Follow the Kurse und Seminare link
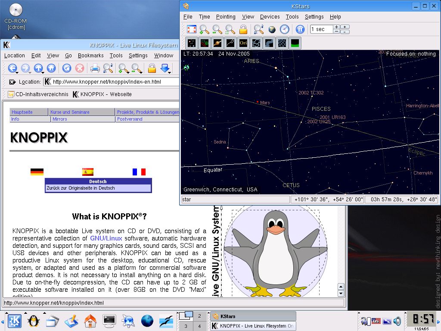The image size is (441, 331). point(70,112)
